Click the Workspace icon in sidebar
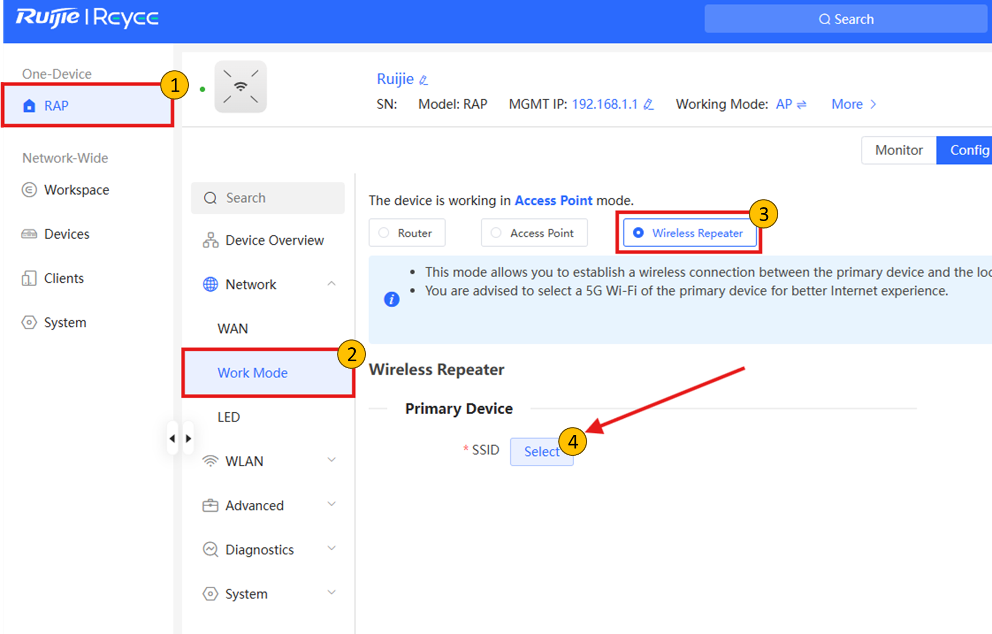This screenshot has width=992, height=634. click(29, 189)
